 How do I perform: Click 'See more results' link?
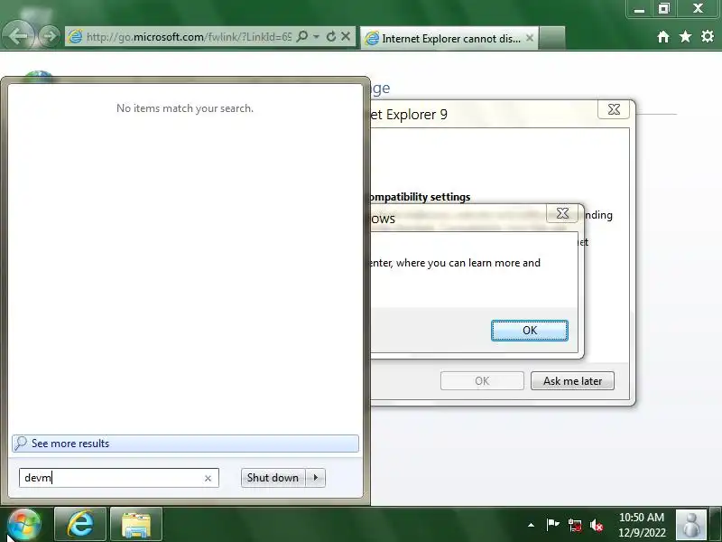[185, 444]
